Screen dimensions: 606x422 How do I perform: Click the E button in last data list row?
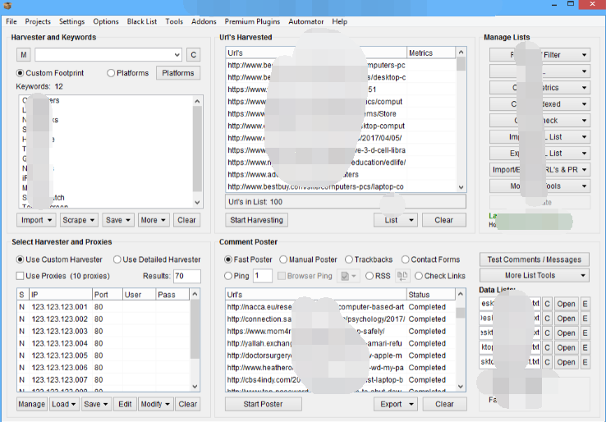[x=585, y=362]
